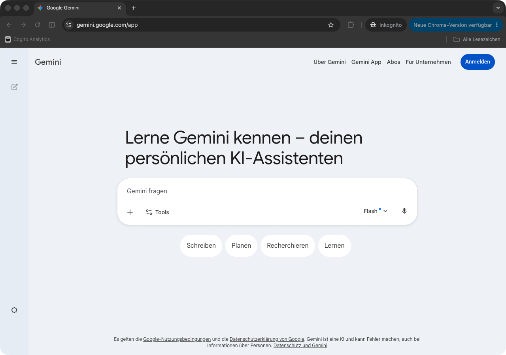The image size is (506, 355).
Task: Bookmark this page with the star icon
Action: coord(331,25)
